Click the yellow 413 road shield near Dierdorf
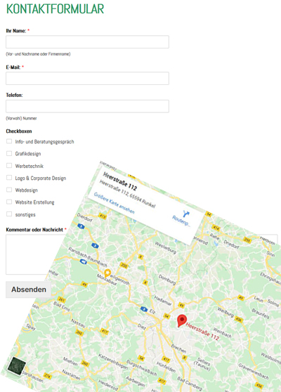Viewport: 281px width, 392px height. click(103, 216)
